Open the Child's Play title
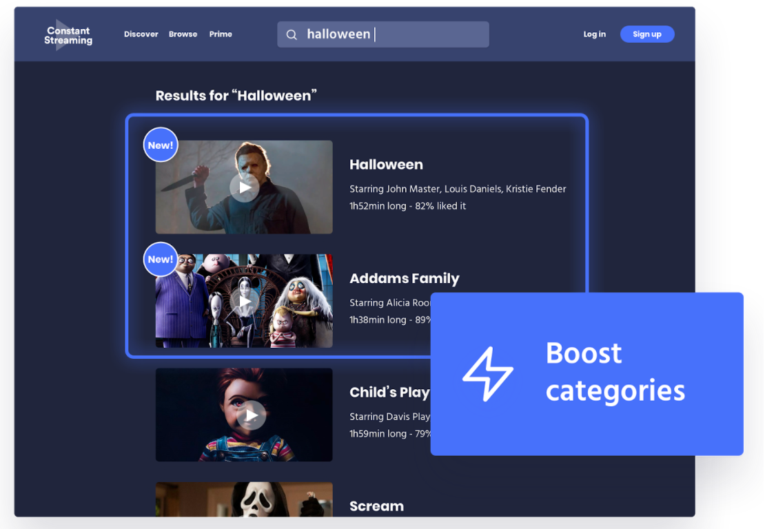This screenshot has height=529, width=765. pos(390,393)
